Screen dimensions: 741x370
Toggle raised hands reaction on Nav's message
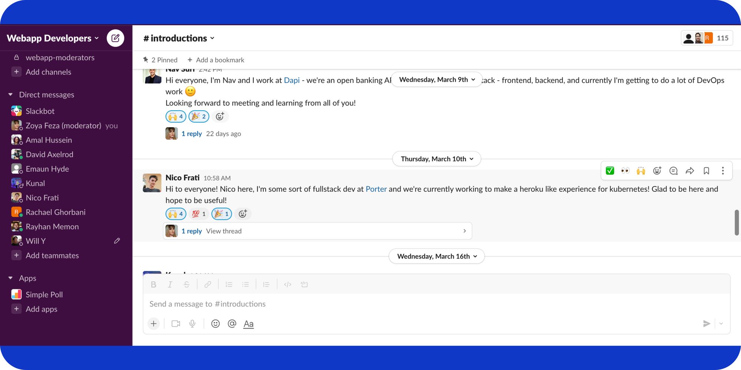click(176, 117)
